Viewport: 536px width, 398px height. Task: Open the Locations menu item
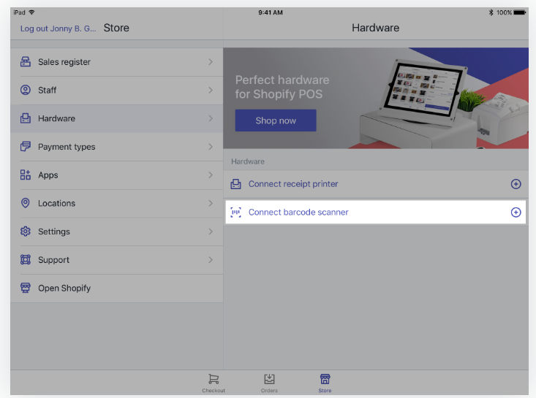116,203
